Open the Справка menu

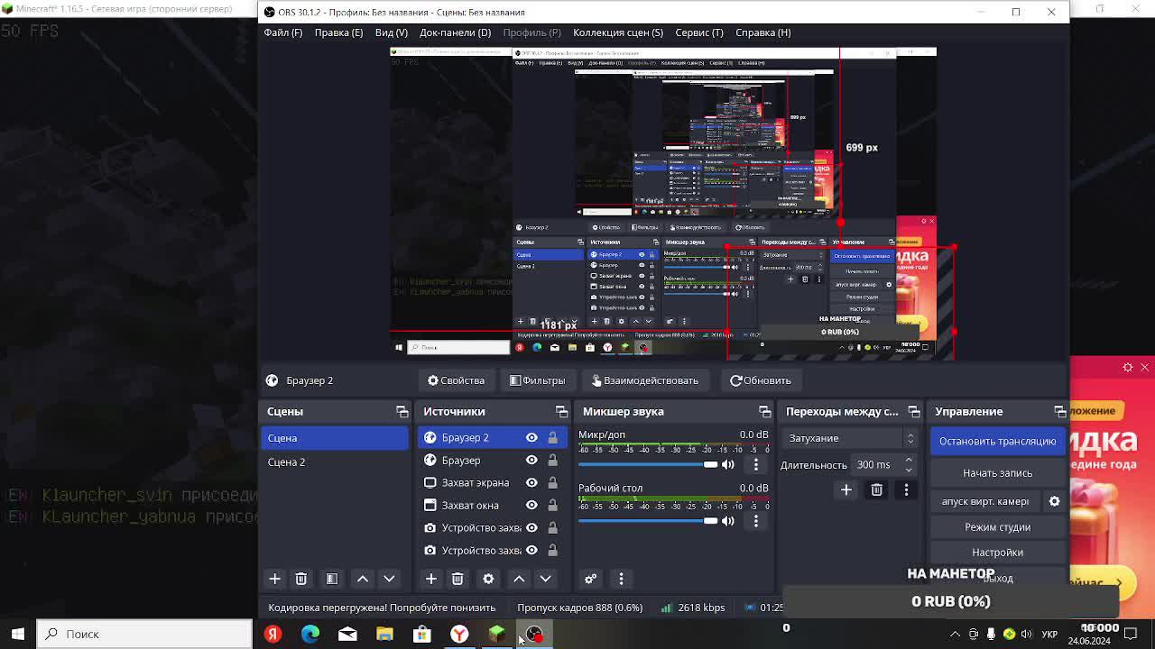click(x=763, y=32)
